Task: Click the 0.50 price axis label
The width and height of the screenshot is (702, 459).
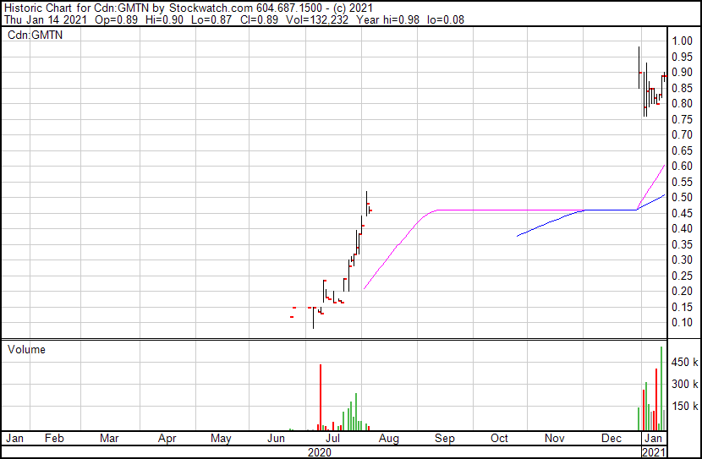Action: 682,197
